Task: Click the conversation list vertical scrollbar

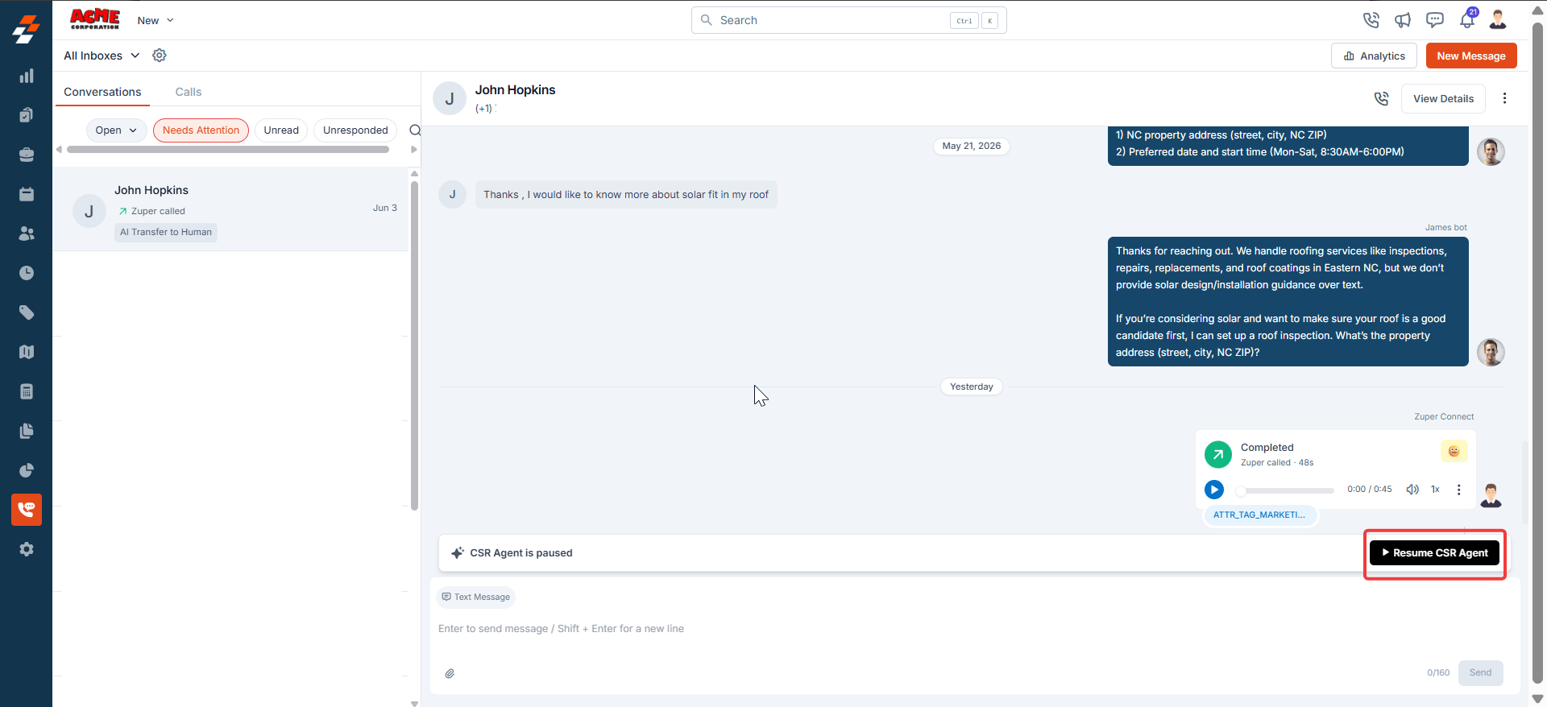Action: 414,346
